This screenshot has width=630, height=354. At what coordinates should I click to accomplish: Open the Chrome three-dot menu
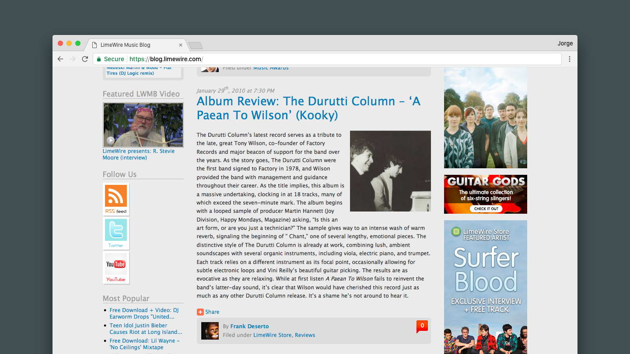point(569,59)
